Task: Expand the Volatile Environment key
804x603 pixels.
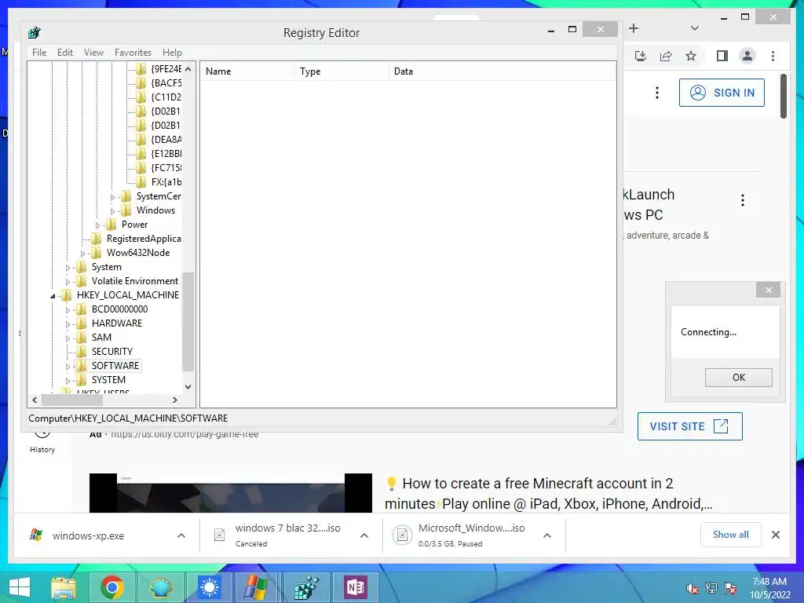Action: click(68, 282)
